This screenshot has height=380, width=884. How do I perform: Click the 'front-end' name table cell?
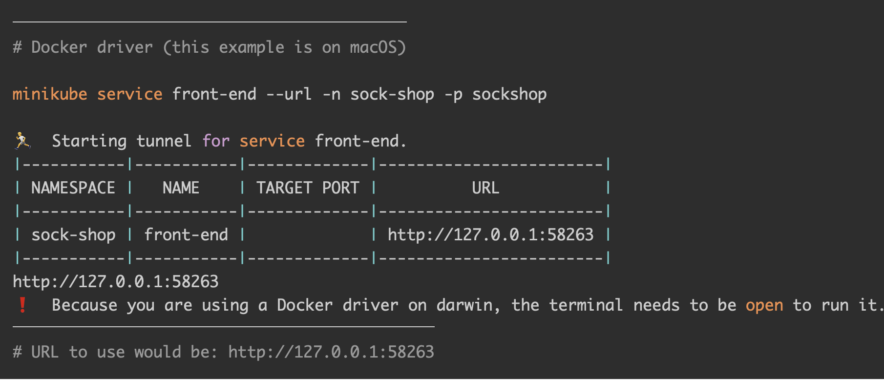(x=186, y=235)
